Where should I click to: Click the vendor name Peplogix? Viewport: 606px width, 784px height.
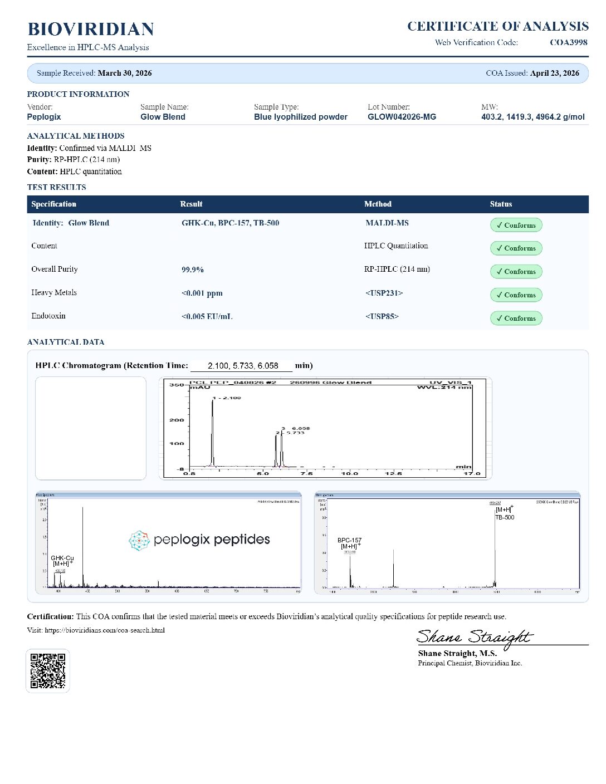[x=44, y=117]
